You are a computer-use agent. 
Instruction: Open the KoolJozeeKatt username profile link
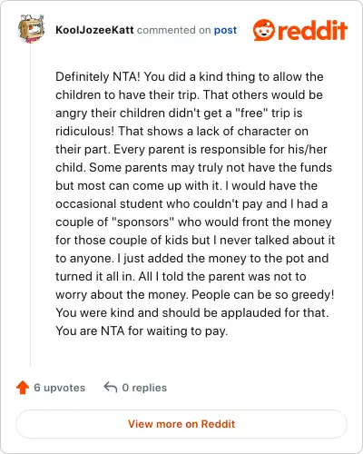[94, 30]
